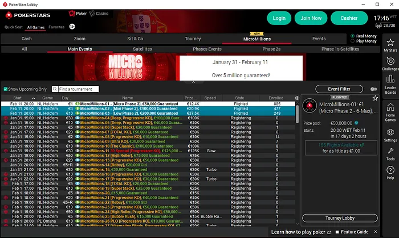Close the Feature Guide bar

click(375, 232)
